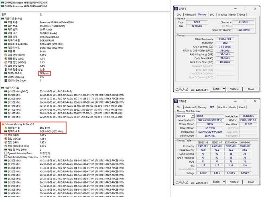Click the icon beside the SDRAM Die Count row
This screenshot has height=197, width=264.
coord(5,80)
